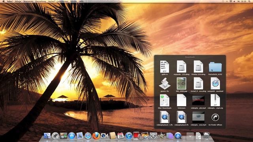Screen dimensions: 253x142
Task: Launch the App Store from Dock
Action: [72, 136]
